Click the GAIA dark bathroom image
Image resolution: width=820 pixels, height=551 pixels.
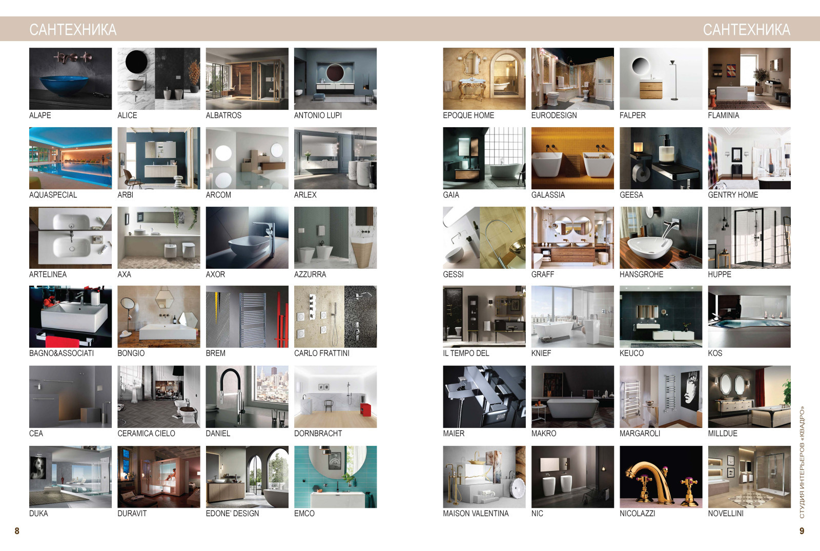pyautogui.click(x=484, y=158)
